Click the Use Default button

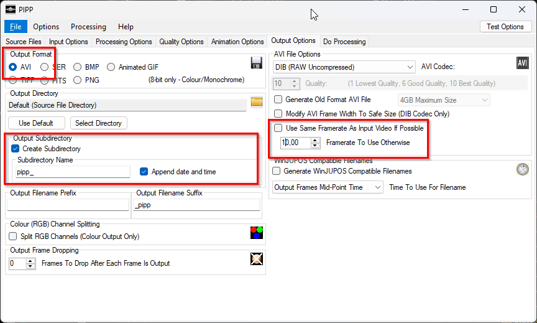coord(36,123)
